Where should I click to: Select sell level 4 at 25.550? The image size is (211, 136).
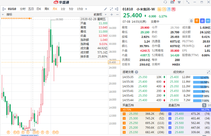(189, 128)
